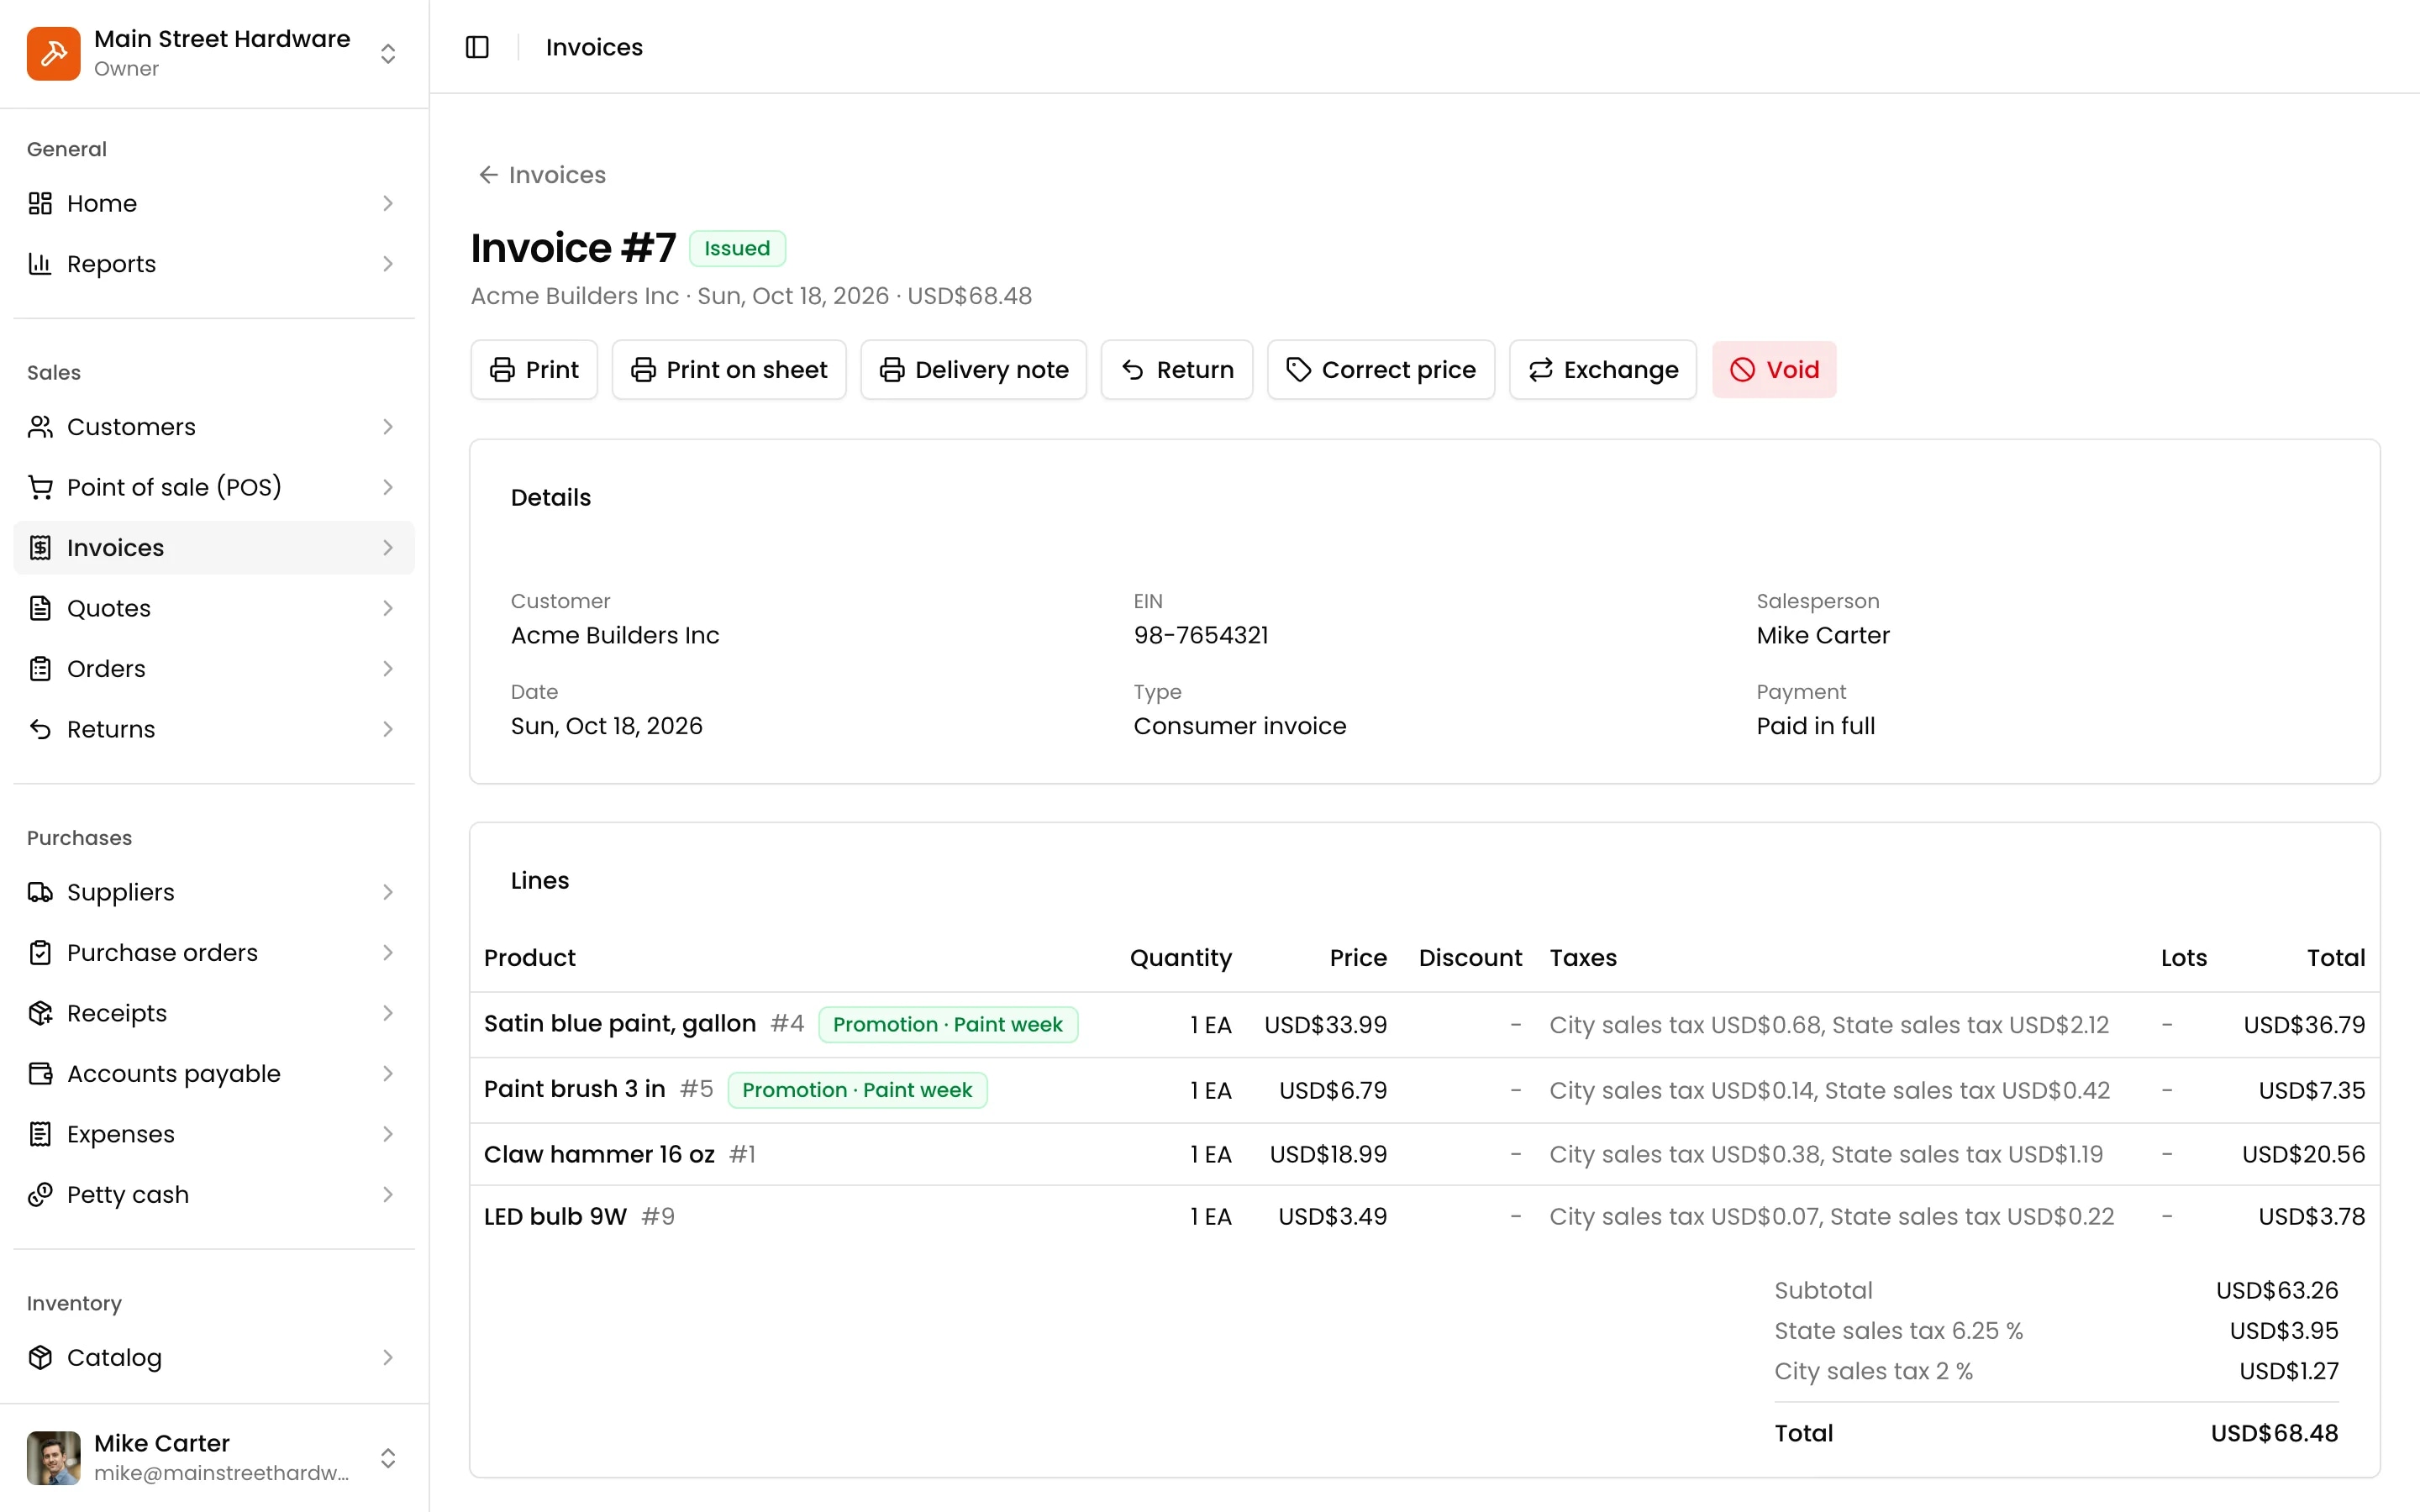This screenshot has height=1512, width=2420.
Task: Click the Promotion · Paint week badge on Paint brush
Action: pyautogui.click(x=857, y=1090)
